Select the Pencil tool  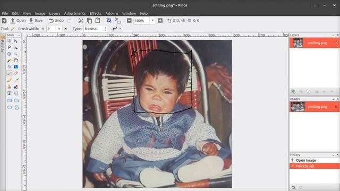(x=9, y=80)
